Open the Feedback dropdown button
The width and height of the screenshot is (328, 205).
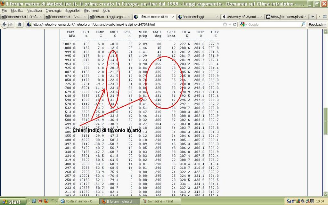[317, 24]
